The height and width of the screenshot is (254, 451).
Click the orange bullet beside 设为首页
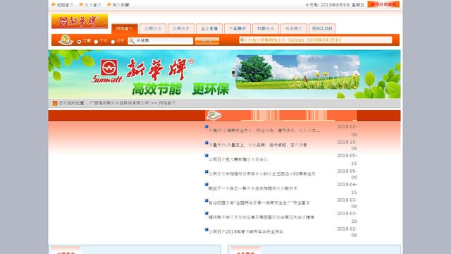pyautogui.click(x=81, y=5)
